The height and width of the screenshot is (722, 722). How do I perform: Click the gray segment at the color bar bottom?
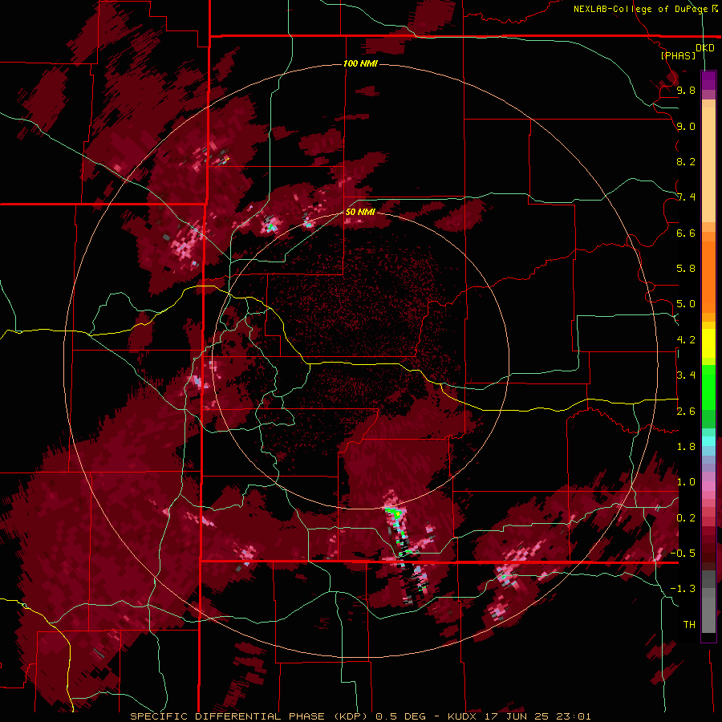708,602
